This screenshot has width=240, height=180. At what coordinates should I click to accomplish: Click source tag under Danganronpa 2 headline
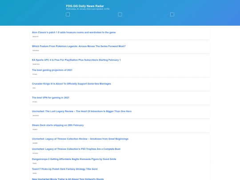[x=35, y=163]
